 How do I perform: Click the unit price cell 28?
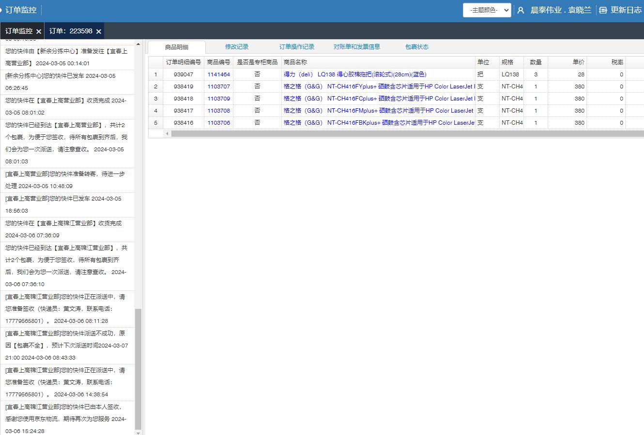pos(567,74)
